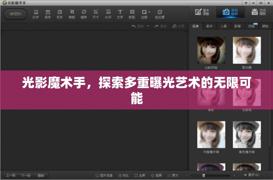Click the 重做 redo arrow

[156, 26]
